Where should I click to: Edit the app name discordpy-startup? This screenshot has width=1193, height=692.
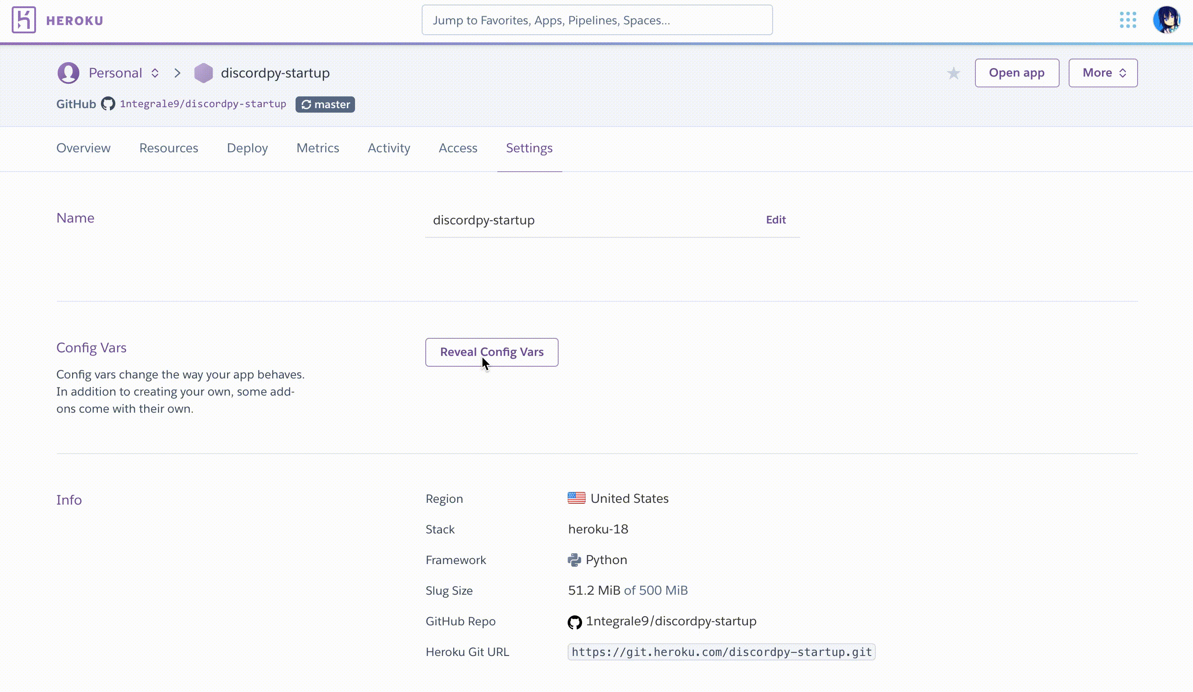[x=775, y=219]
